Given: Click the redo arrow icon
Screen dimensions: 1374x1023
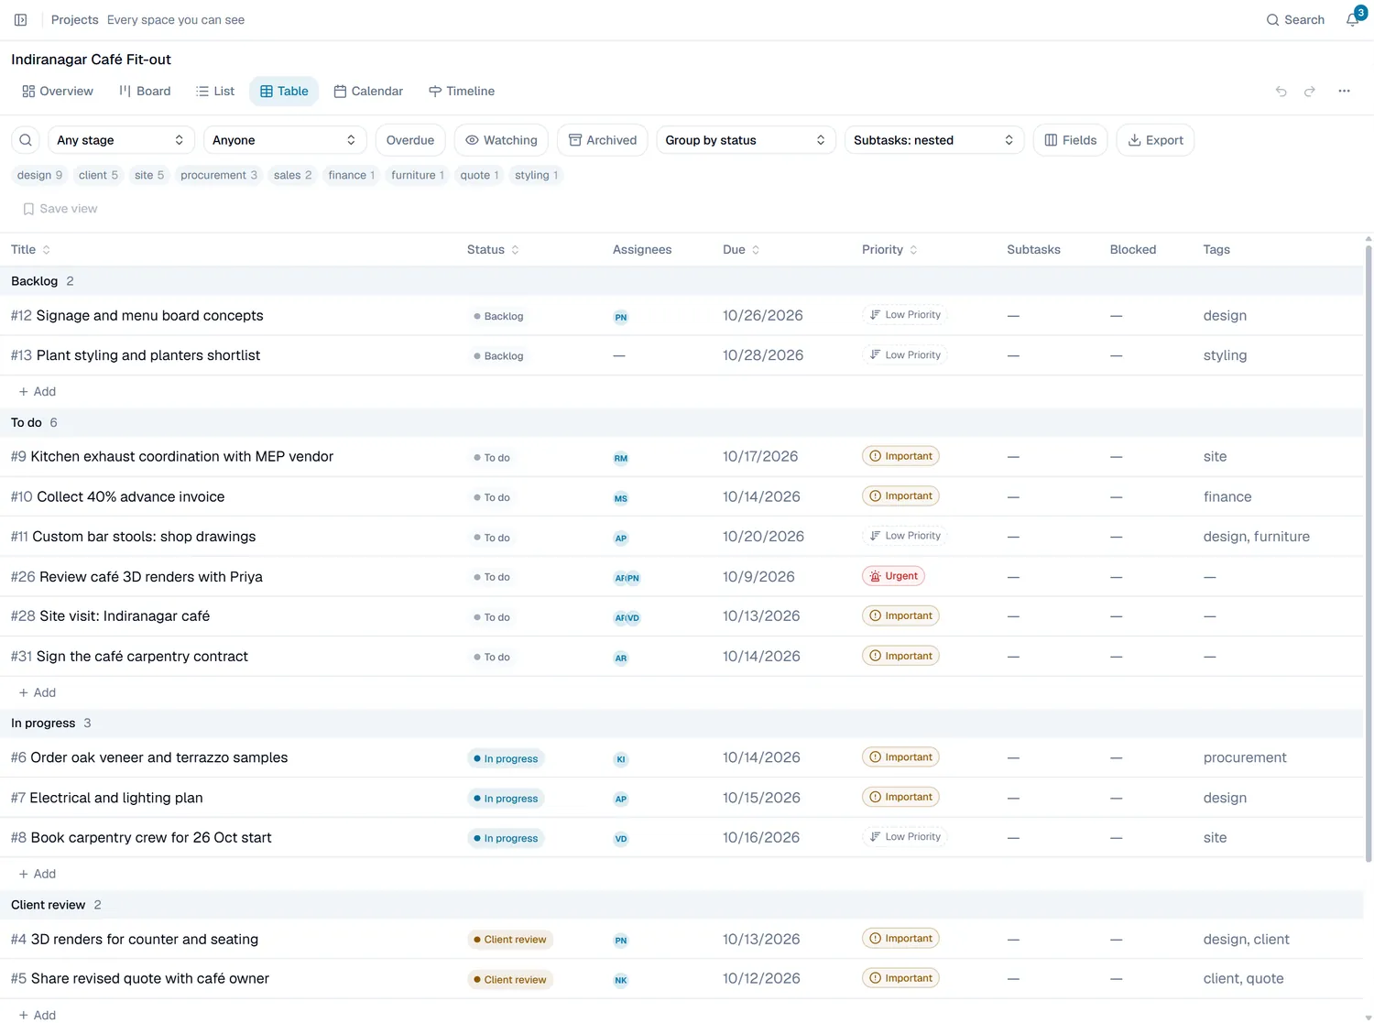Looking at the screenshot, I should (1310, 92).
